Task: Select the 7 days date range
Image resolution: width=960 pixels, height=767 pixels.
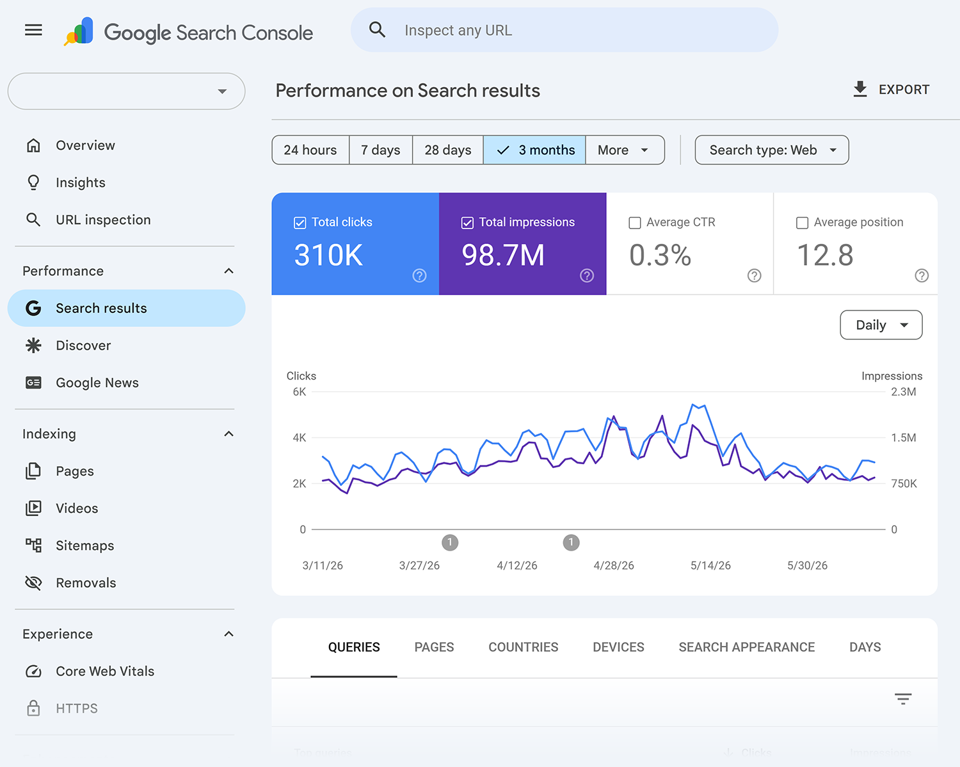Action: 381,150
